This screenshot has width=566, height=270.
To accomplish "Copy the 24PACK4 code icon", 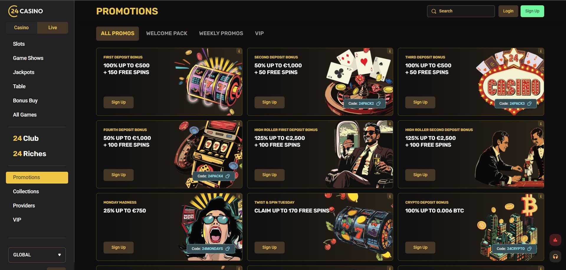I will click(x=228, y=176).
